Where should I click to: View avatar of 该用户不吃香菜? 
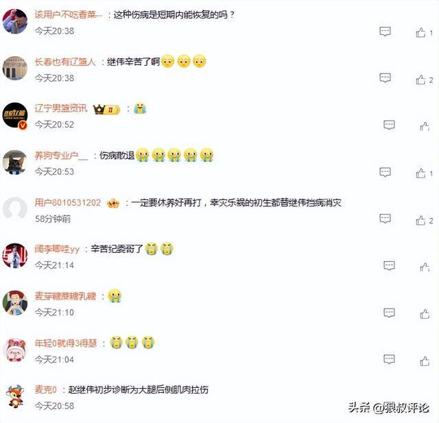15,21
